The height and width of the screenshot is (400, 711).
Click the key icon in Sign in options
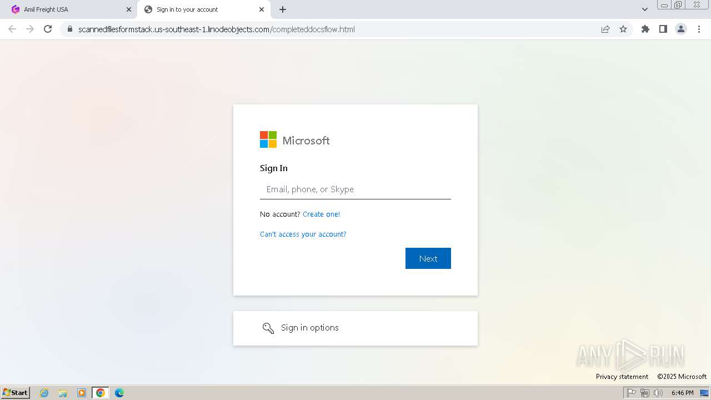coord(268,328)
